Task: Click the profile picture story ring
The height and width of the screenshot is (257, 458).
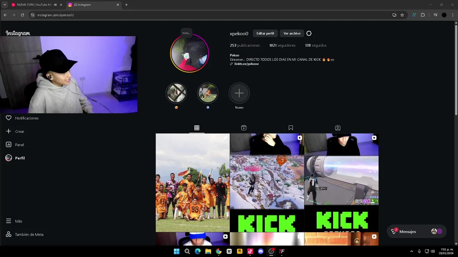Action: pos(189,53)
